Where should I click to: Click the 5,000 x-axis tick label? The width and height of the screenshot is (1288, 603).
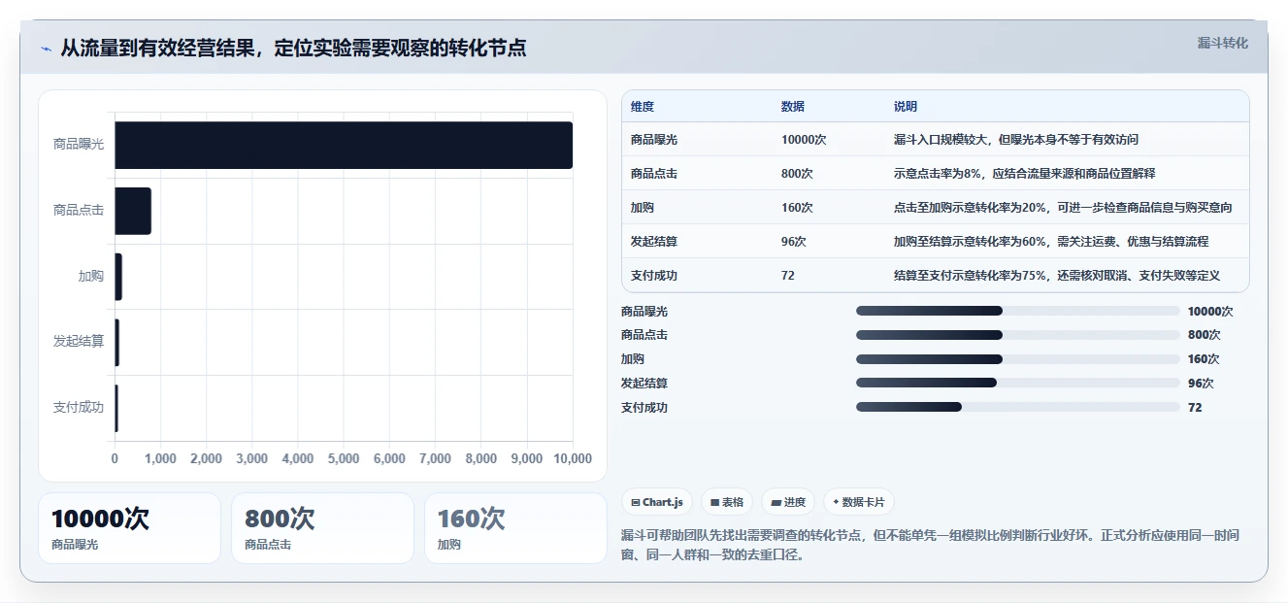(x=344, y=459)
